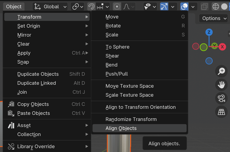Click the red X axis on gizmo
Screen dimensions: 230x152
(222, 47)
